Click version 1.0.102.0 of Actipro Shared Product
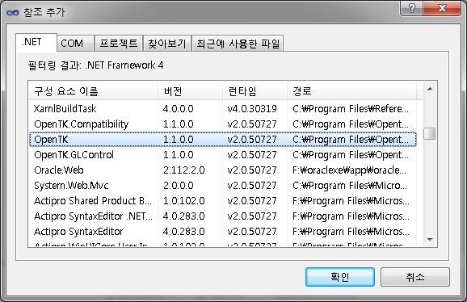 (x=183, y=201)
